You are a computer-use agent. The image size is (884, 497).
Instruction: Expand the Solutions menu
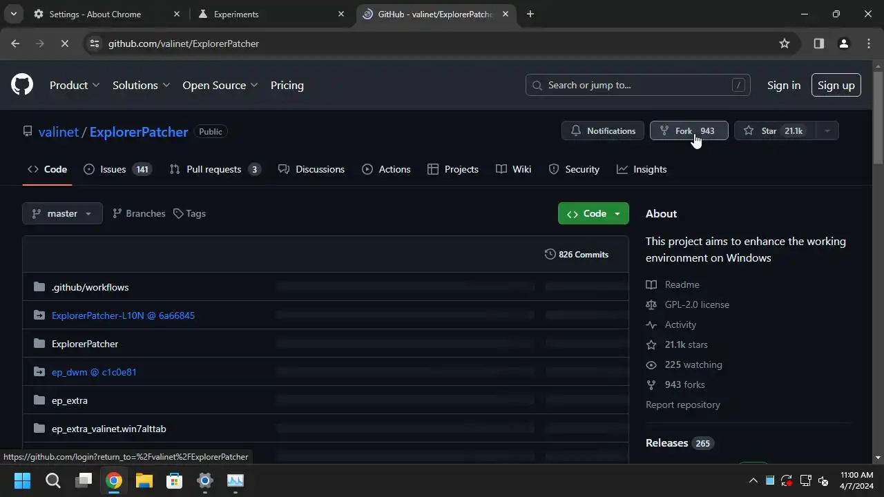[x=141, y=85]
